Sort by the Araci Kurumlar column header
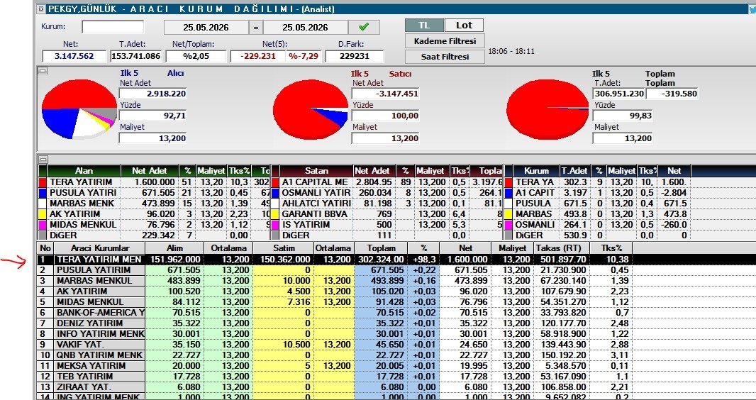 pyautogui.click(x=99, y=248)
